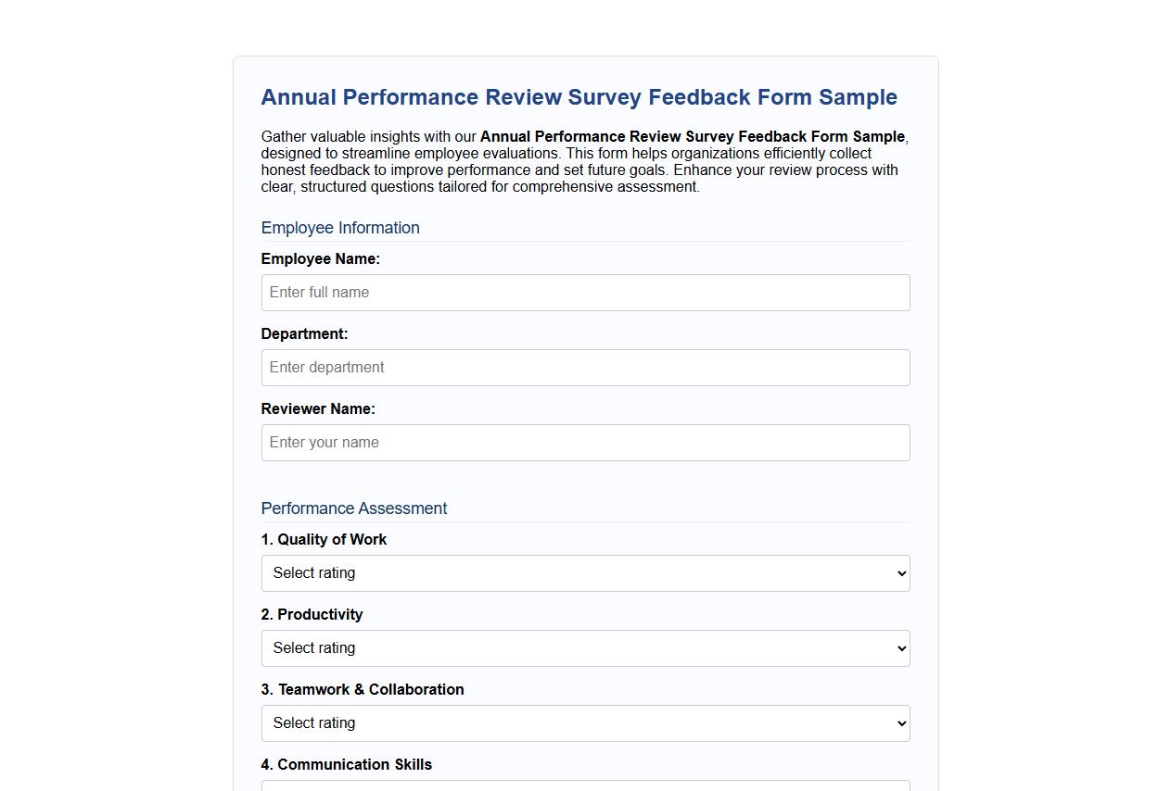Click the 'Communication Skills' question label
The image size is (1171, 791).
tap(346, 764)
